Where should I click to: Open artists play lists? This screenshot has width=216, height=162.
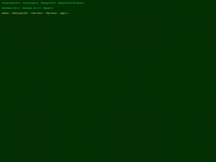point(20,13)
